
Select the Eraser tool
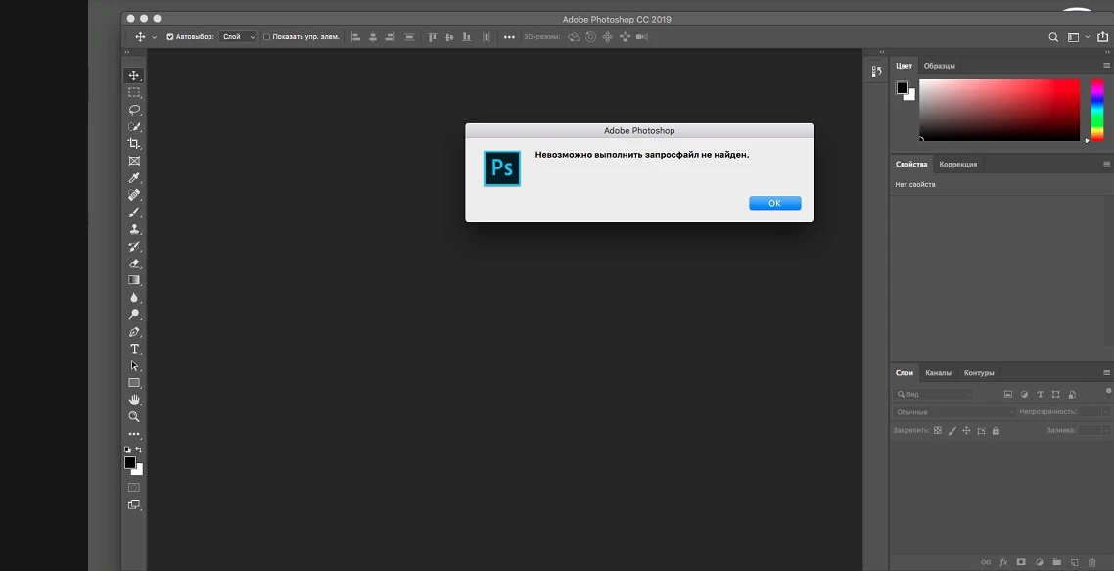133,263
